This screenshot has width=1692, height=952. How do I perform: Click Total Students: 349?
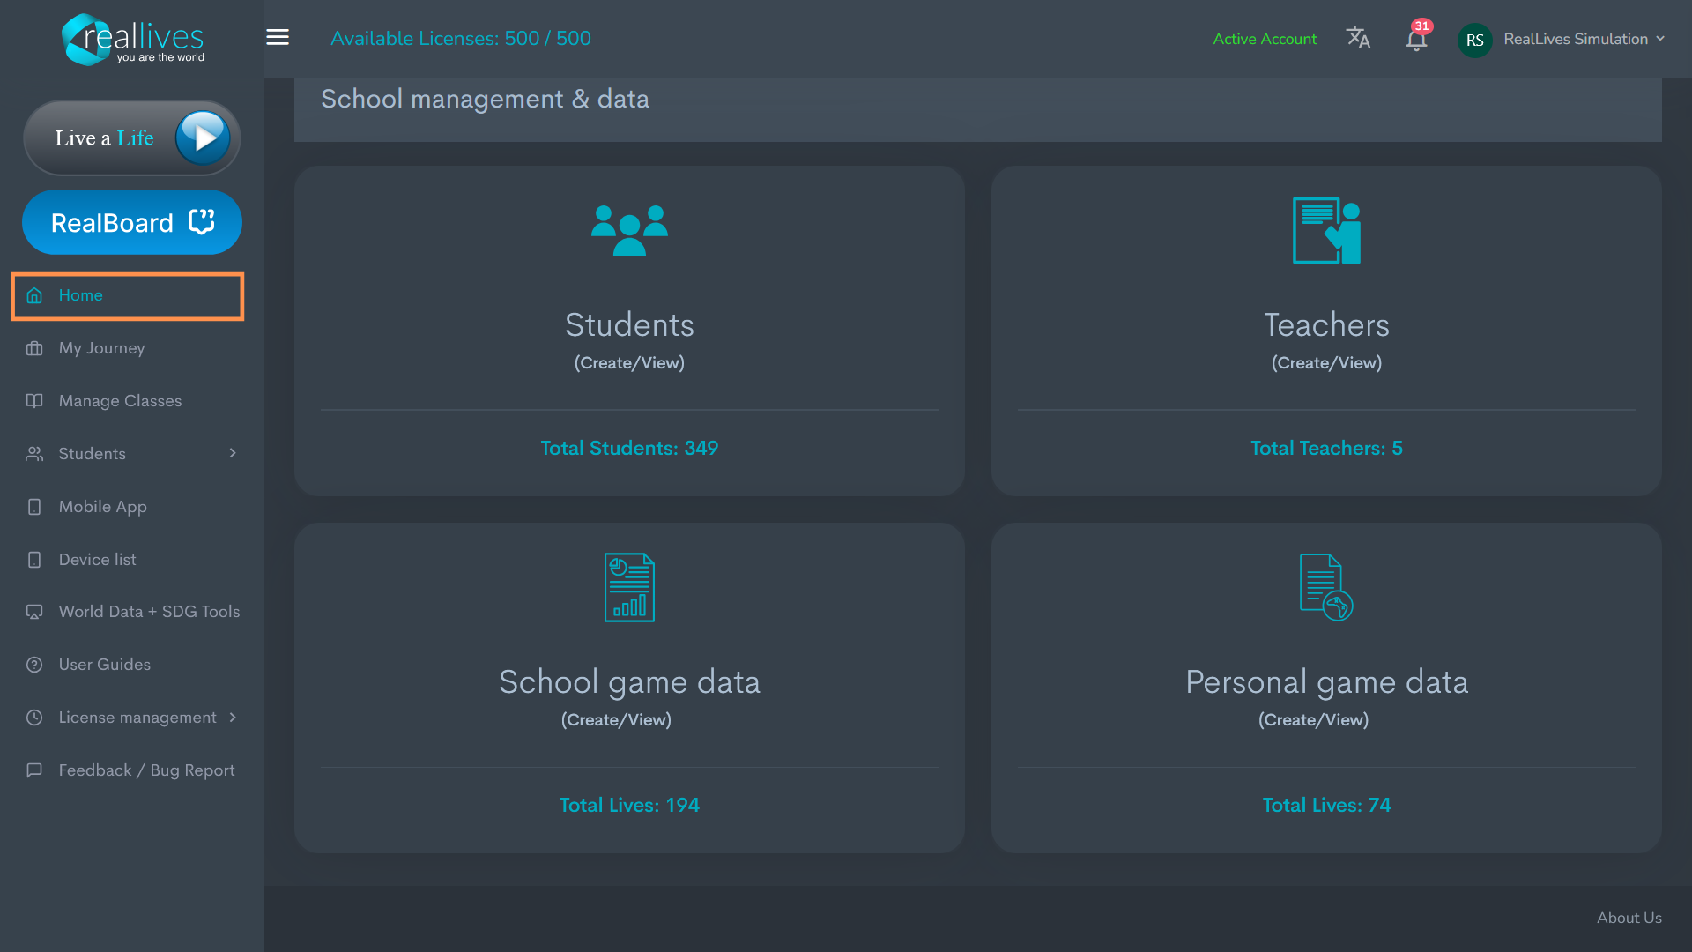(x=629, y=448)
